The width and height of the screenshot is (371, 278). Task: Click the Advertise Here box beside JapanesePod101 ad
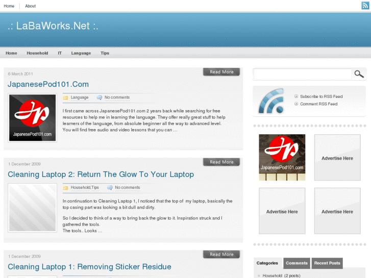pos(337,157)
